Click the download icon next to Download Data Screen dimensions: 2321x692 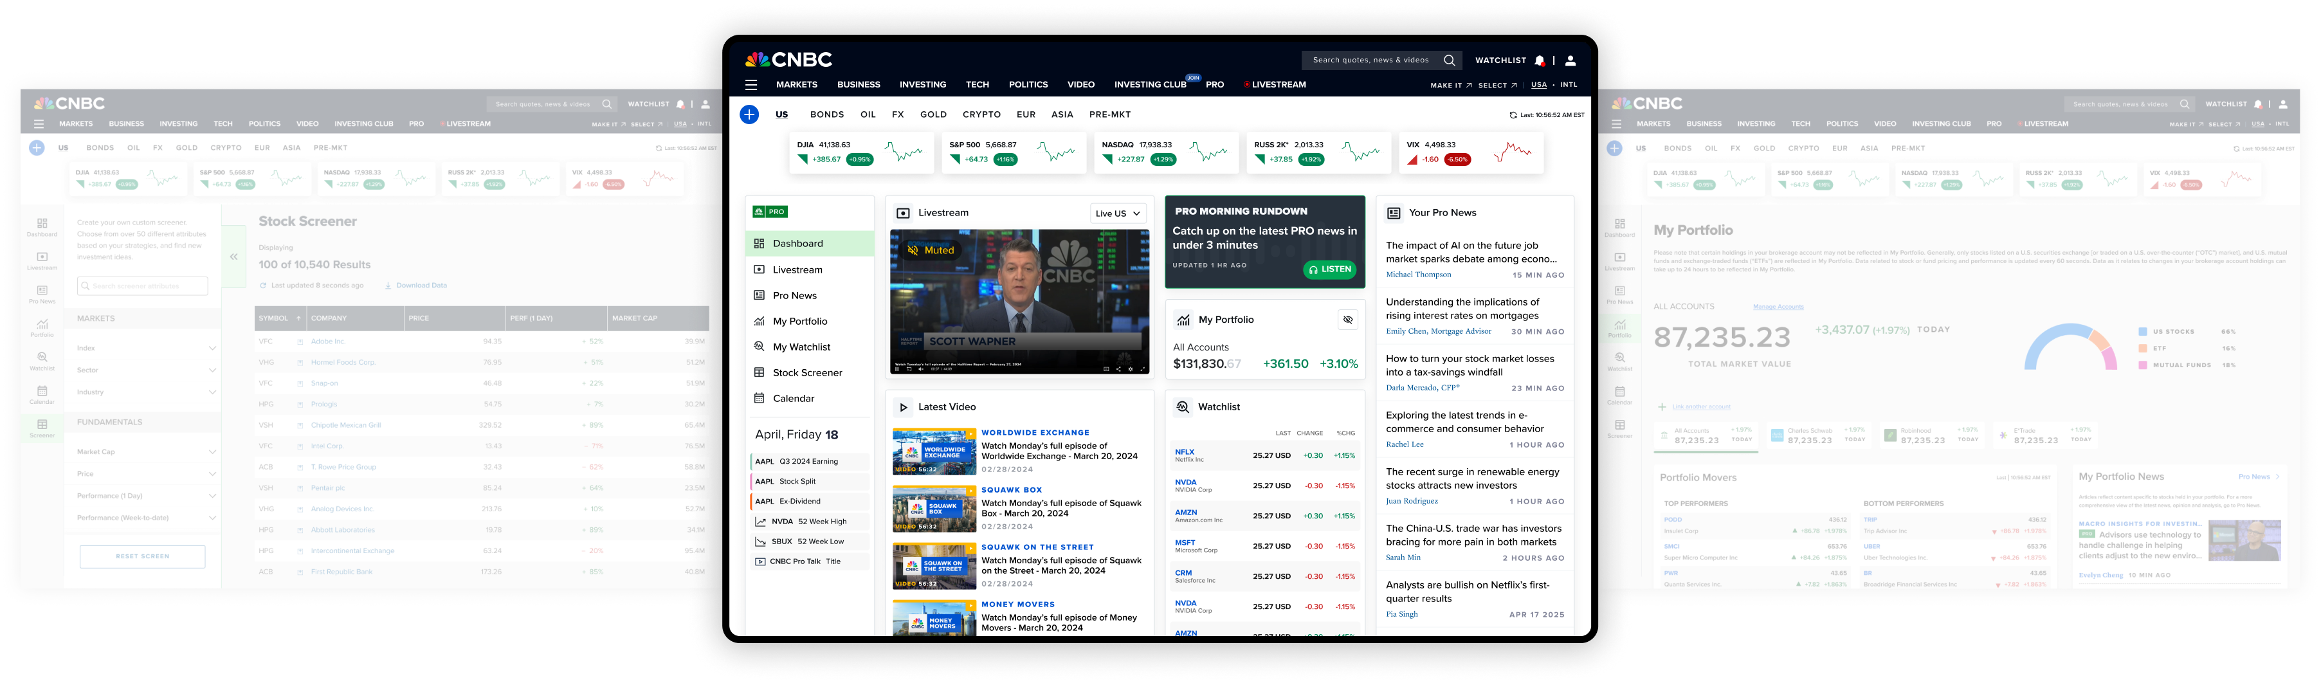tap(388, 286)
